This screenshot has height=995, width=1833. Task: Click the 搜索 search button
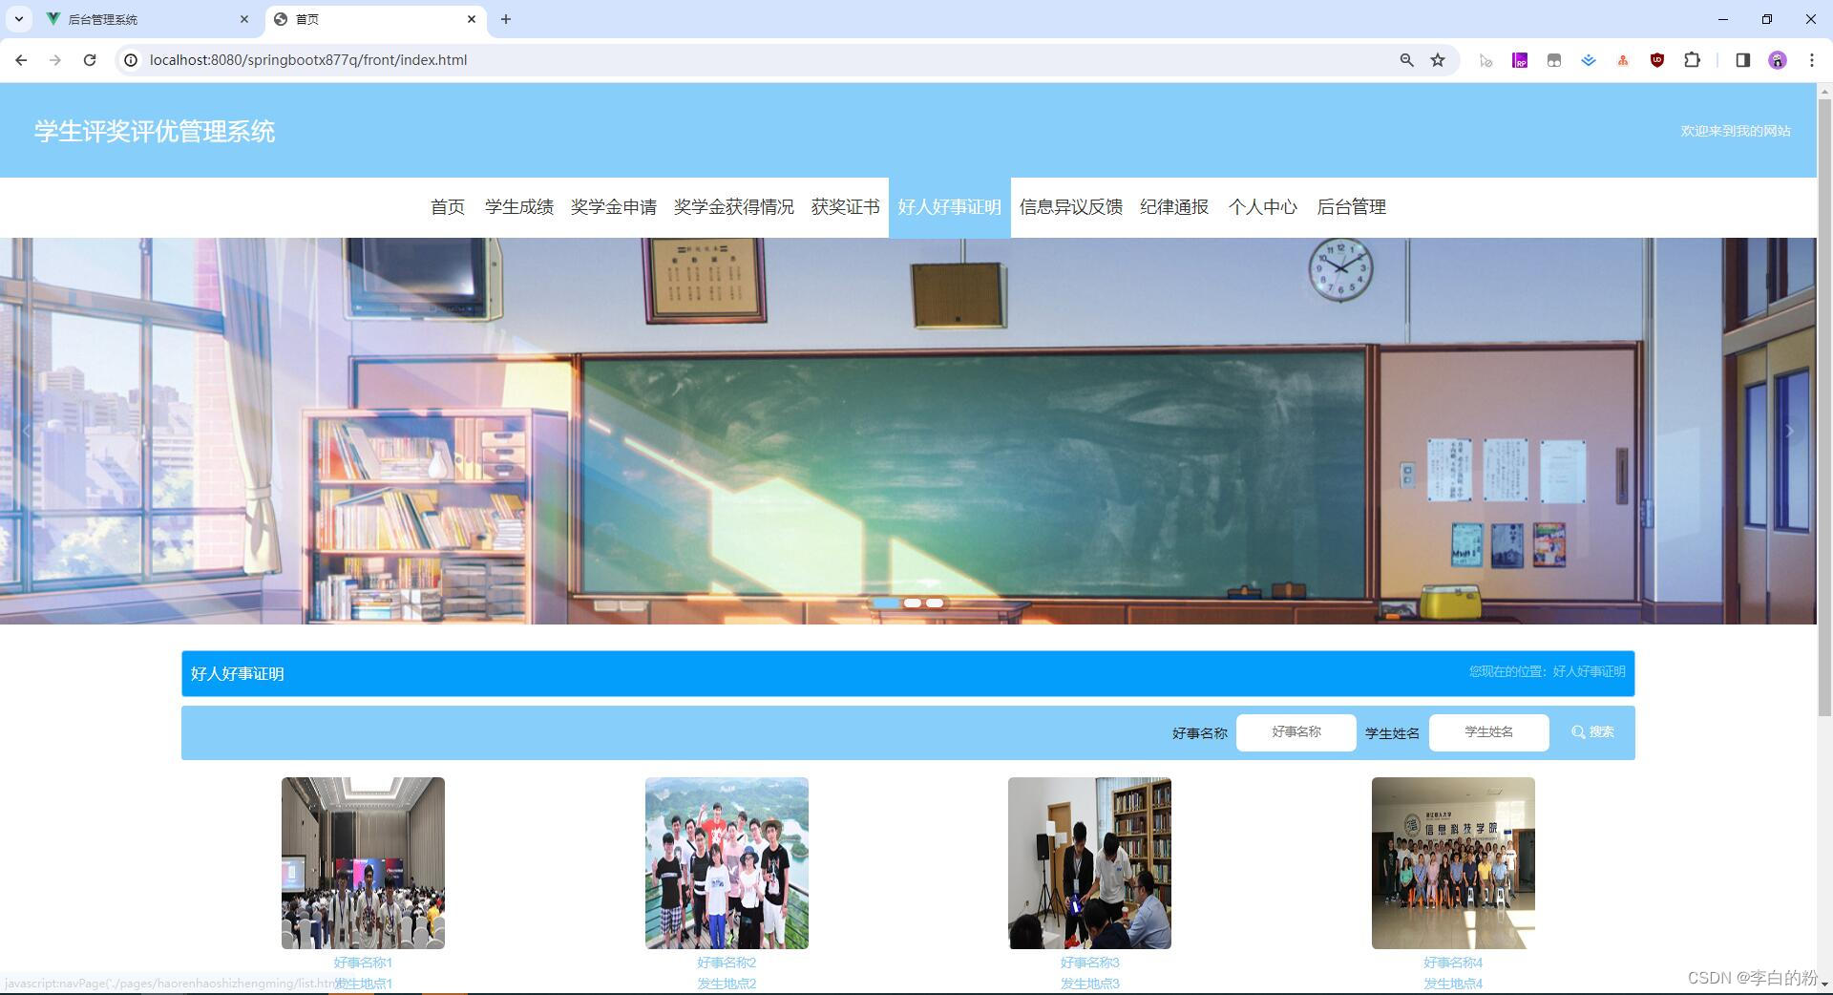[1592, 732]
